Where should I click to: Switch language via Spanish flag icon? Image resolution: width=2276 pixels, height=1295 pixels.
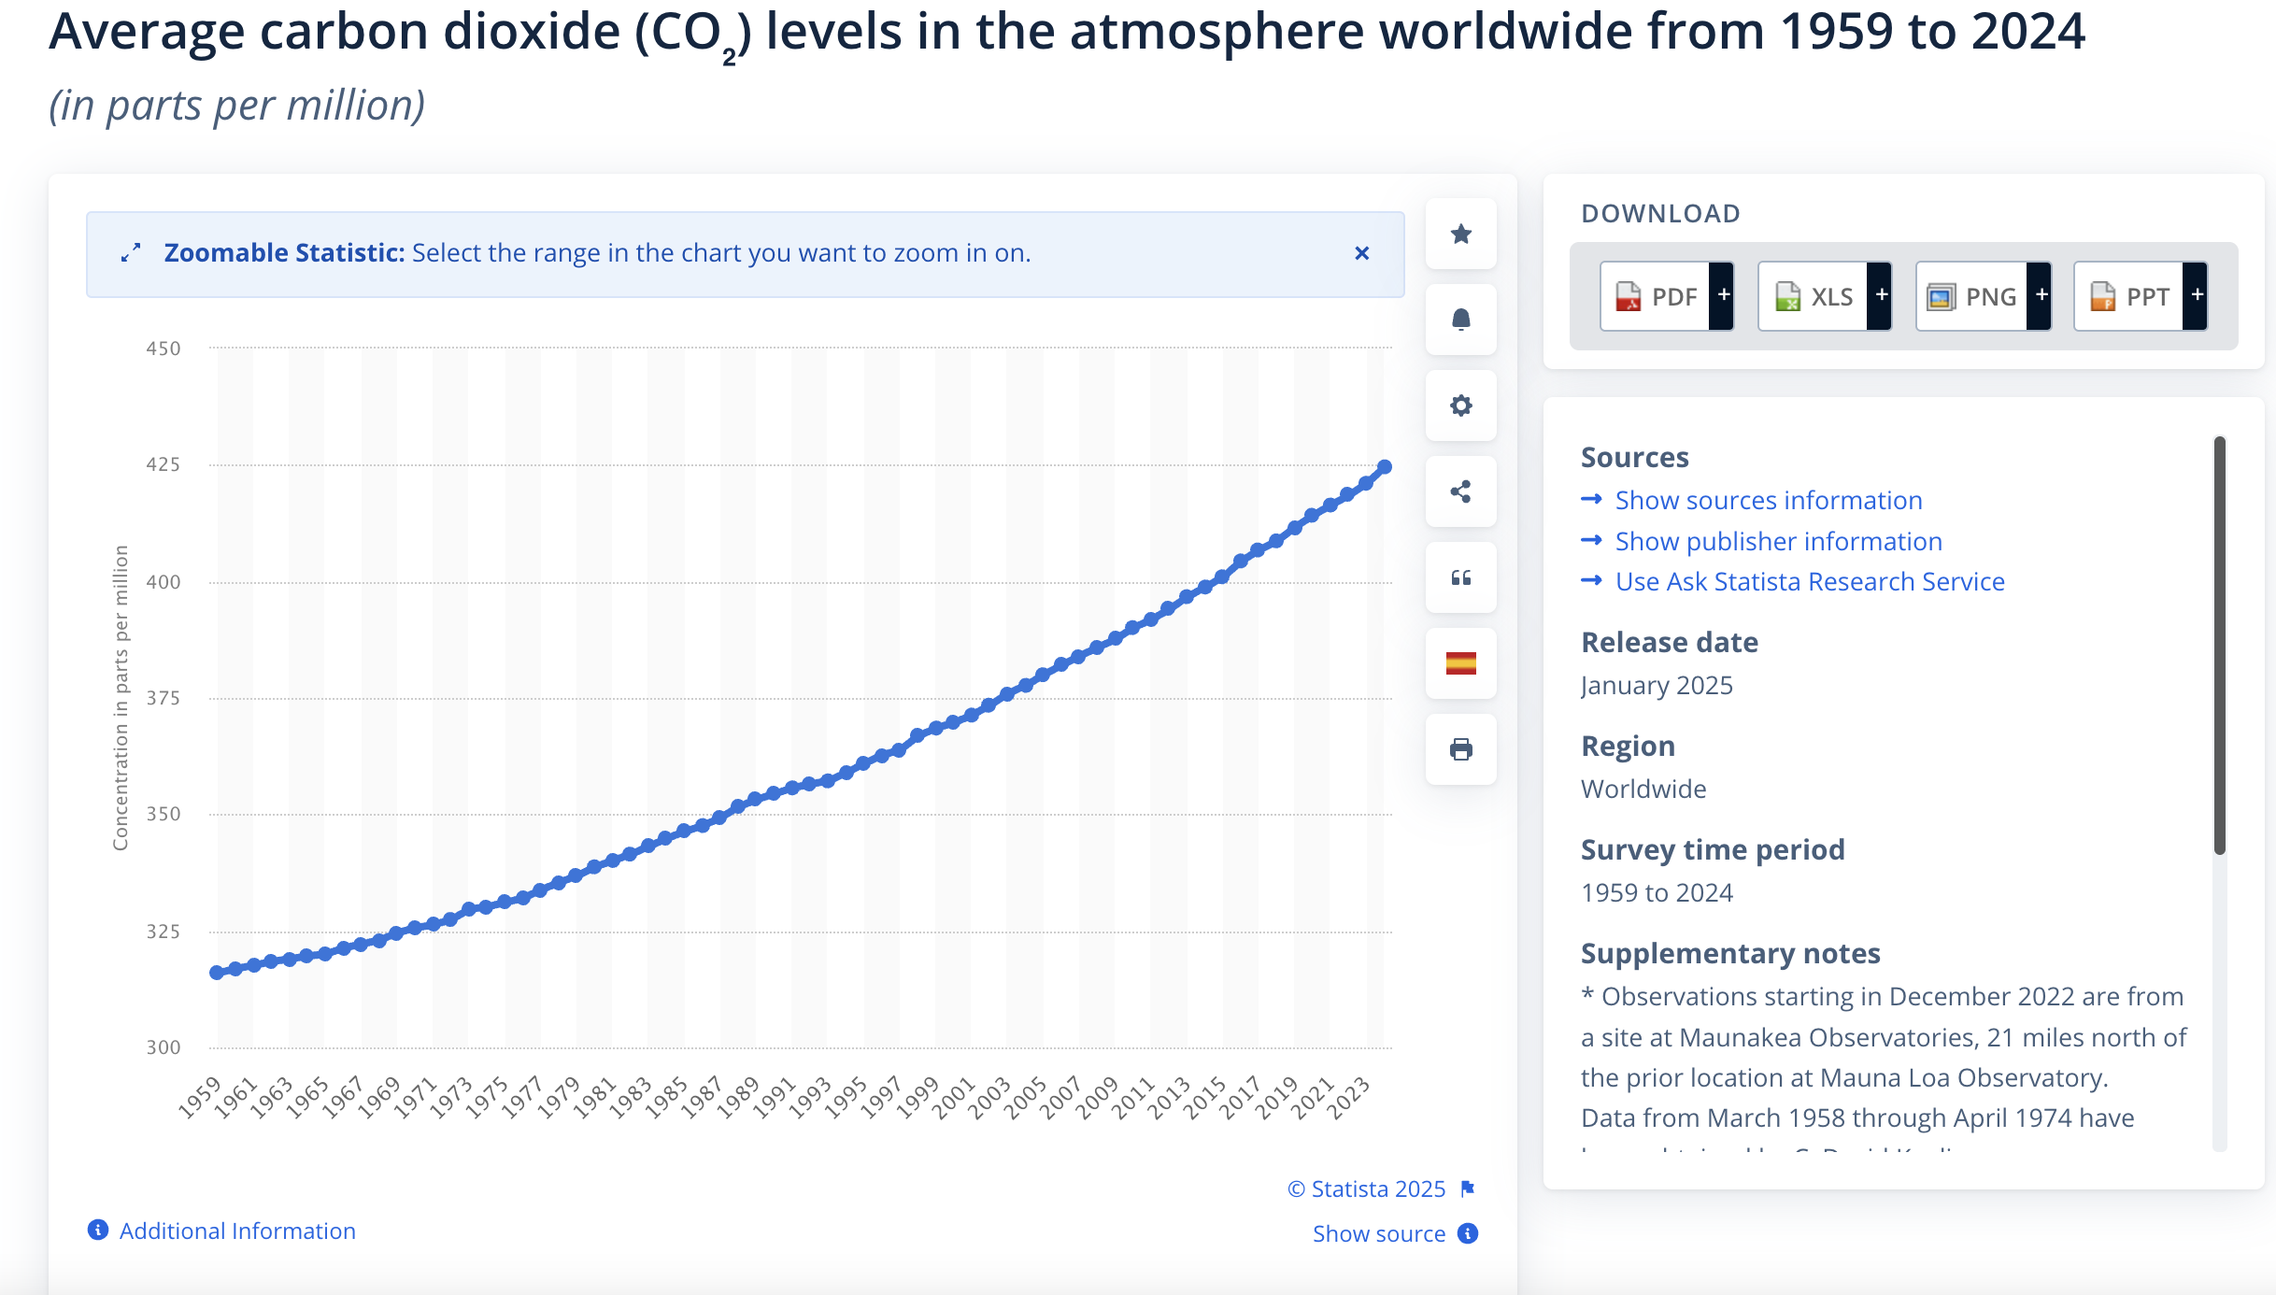point(1461,663)
